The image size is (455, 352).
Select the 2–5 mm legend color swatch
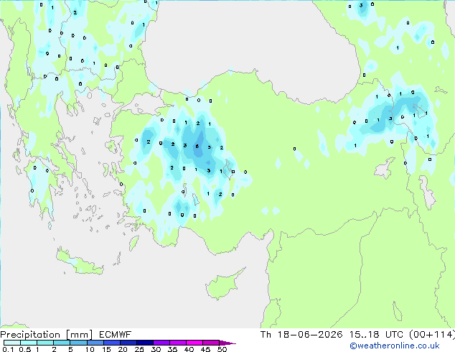point(62,343)
